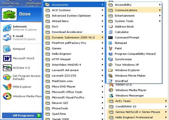The height and width of the screenshot is (120, 169).
Task: Open Windows Movie Maker icon
Action: [x=110, y=75]
